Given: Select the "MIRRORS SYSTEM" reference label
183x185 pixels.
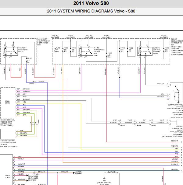Looking at the screenshot, I should click(x=79, y=173).
